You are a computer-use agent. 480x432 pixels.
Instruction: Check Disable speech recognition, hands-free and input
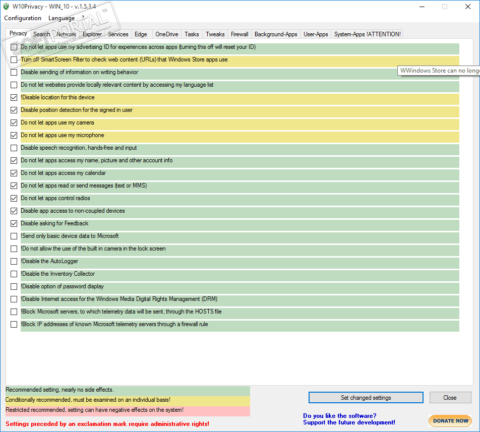14,148
